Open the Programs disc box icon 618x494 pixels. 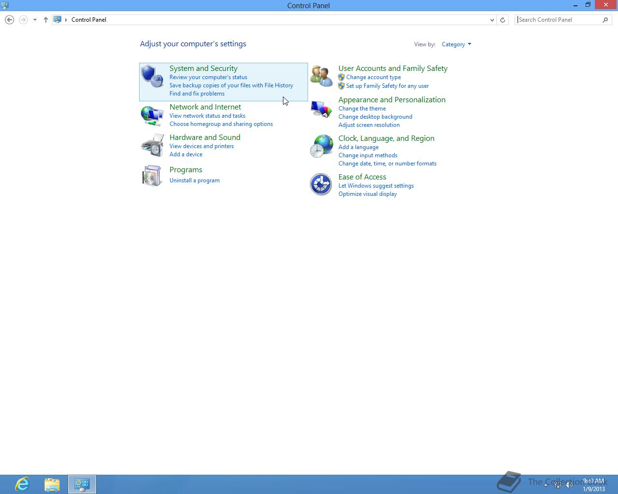tap(152, 176)
